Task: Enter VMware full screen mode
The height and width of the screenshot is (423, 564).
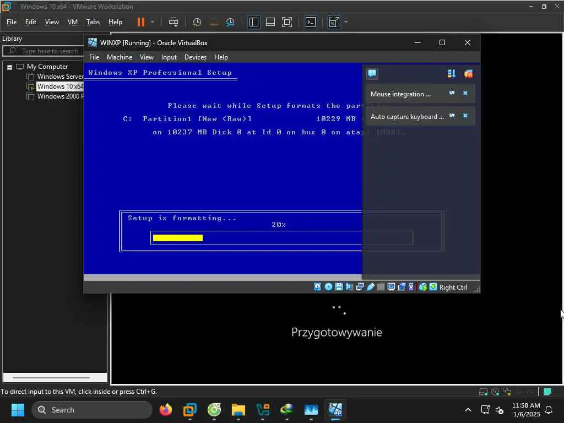Action: [286, 22]
